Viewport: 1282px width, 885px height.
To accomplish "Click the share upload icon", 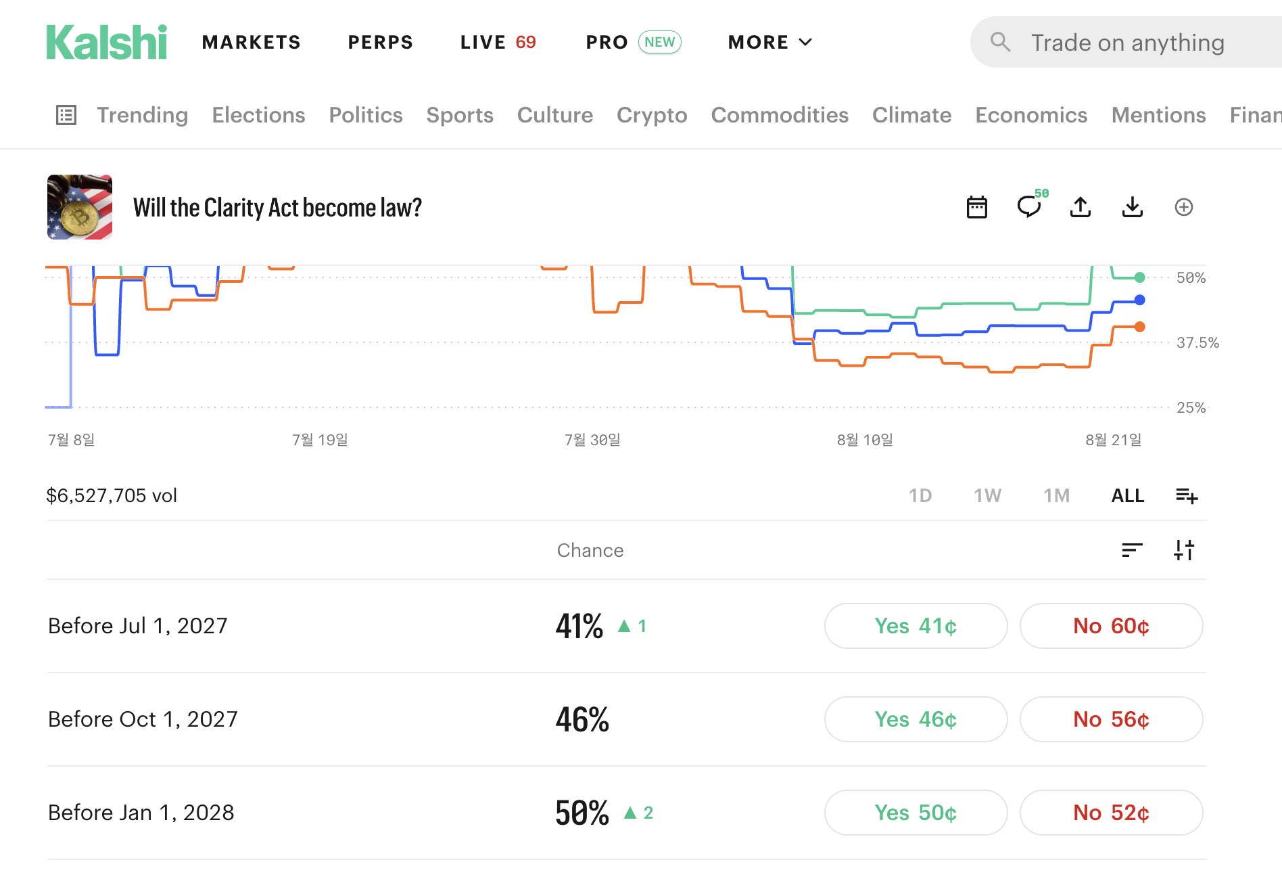I will 1081,207.
